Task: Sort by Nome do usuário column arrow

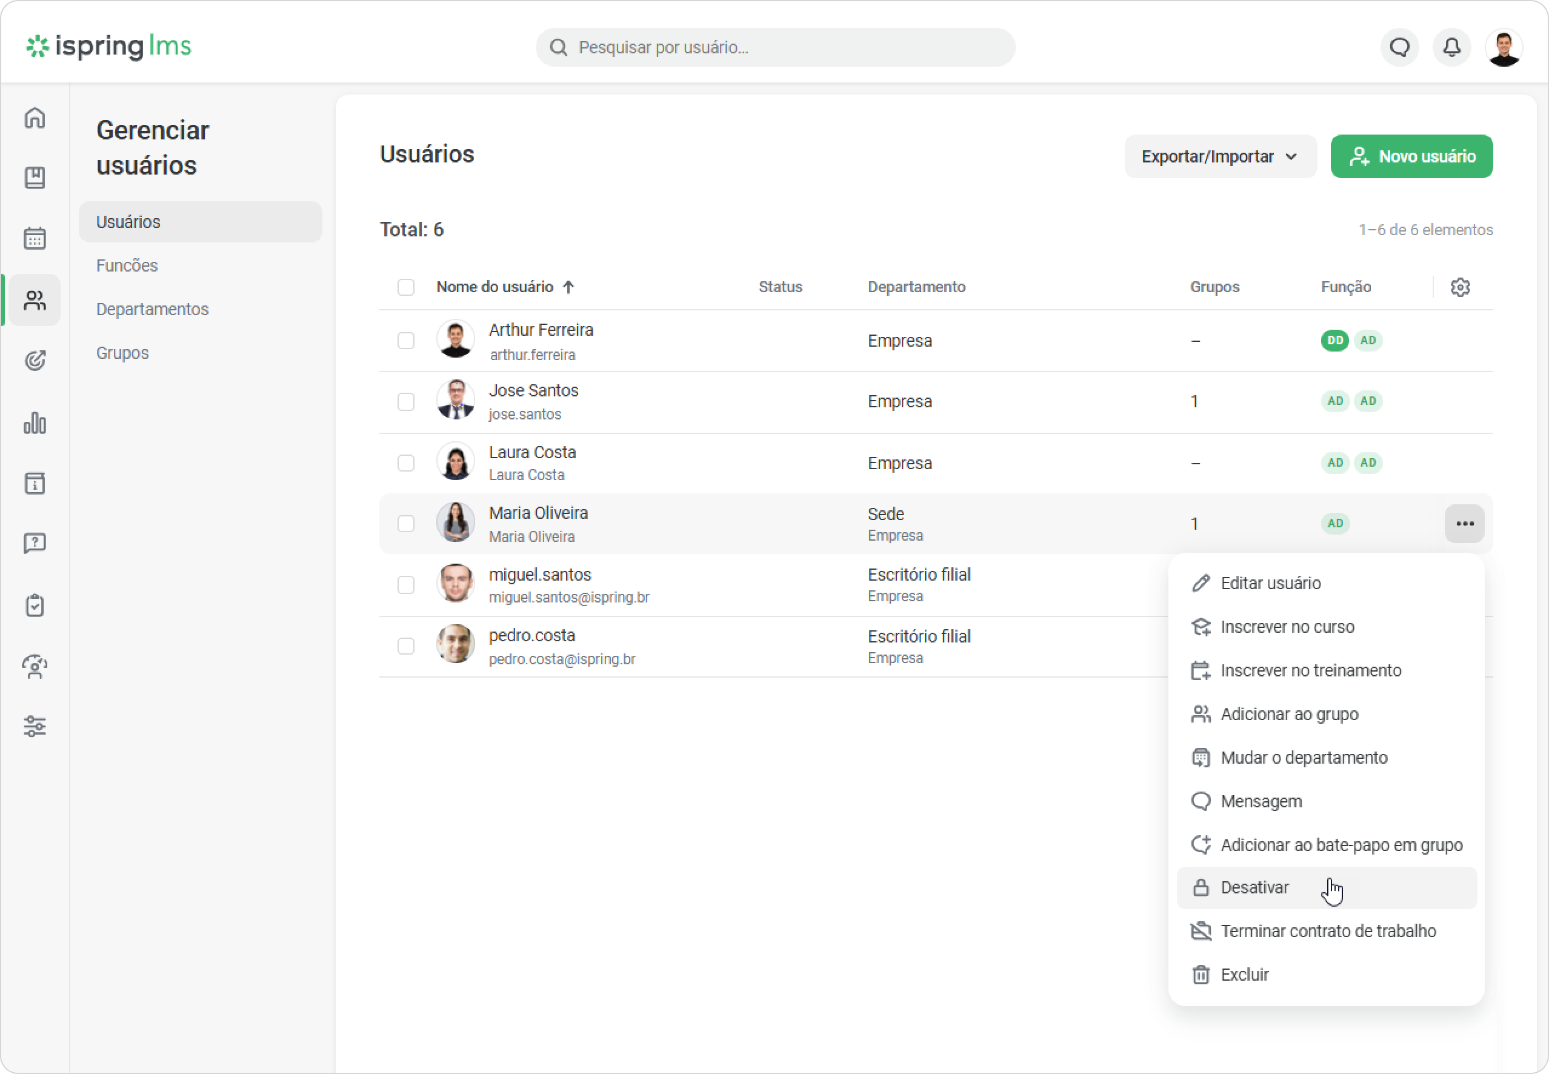Action: coord(568,287)
